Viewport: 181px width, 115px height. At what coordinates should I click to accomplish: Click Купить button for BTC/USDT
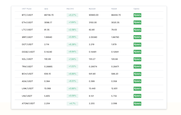point(137,15)
